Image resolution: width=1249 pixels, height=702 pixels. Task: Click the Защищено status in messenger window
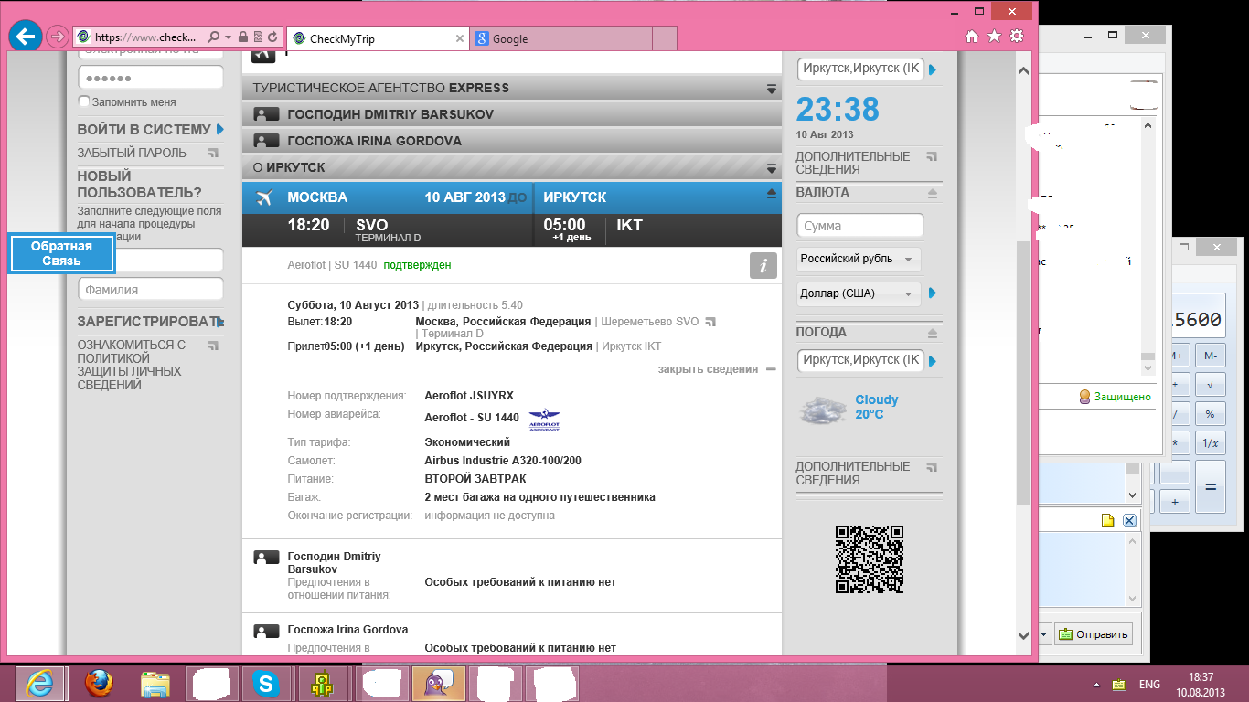[1116, 397]
